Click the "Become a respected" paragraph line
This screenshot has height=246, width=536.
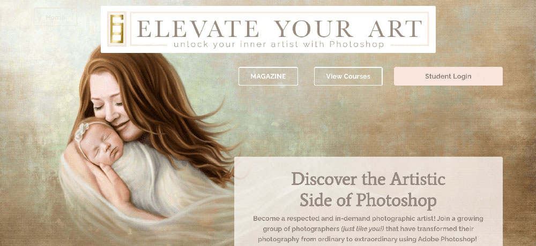coord(368,219)
